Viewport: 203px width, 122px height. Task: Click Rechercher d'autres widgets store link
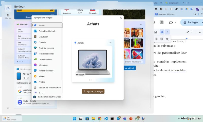pos(47,97)
